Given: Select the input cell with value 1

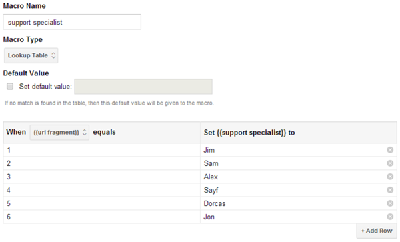Looking at the screenshot, I should click(102, 150).
